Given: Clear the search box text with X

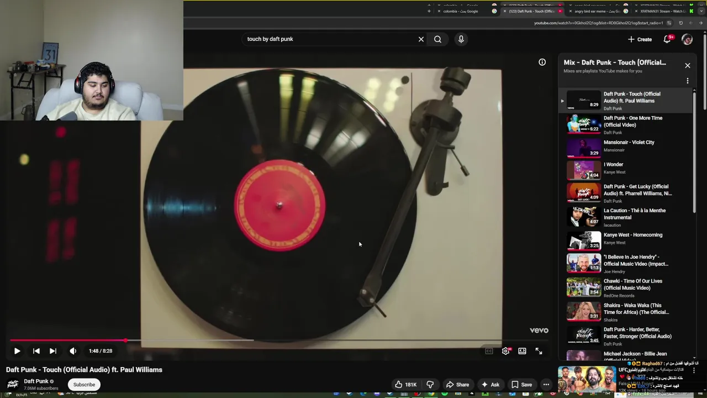Looking at the screenshot, I should (x=421, y=39).
